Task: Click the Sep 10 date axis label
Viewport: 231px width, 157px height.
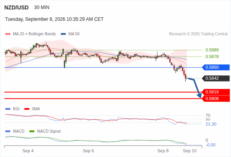Action: [190, 151]
